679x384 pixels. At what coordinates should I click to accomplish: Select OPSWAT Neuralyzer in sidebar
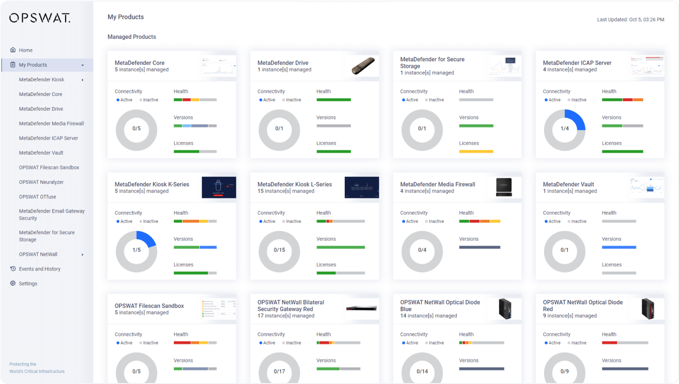[41, 182]
